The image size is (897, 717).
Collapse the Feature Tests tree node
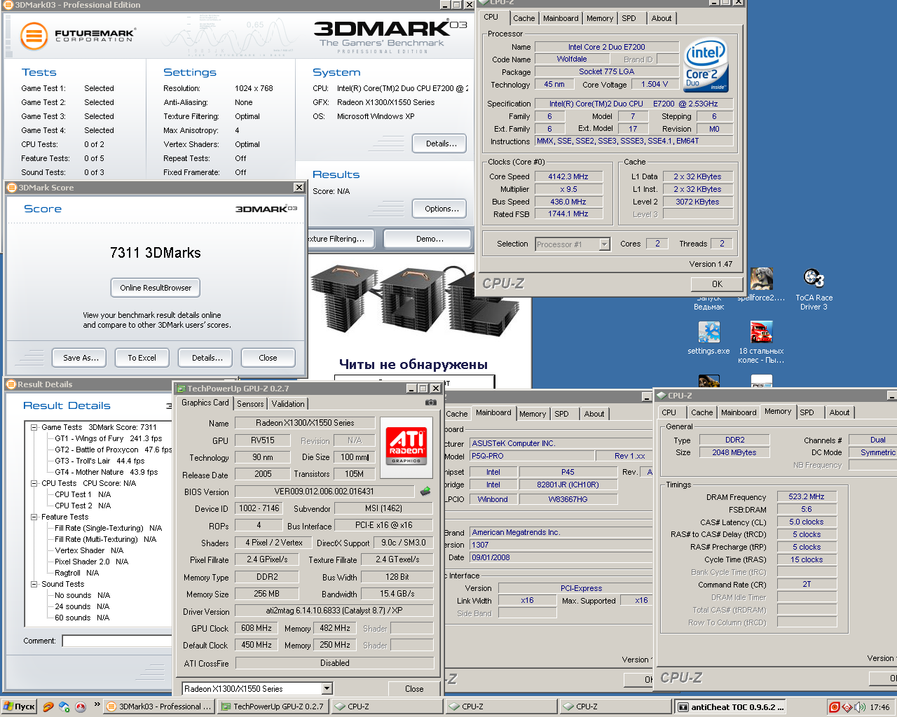point(34,517)
